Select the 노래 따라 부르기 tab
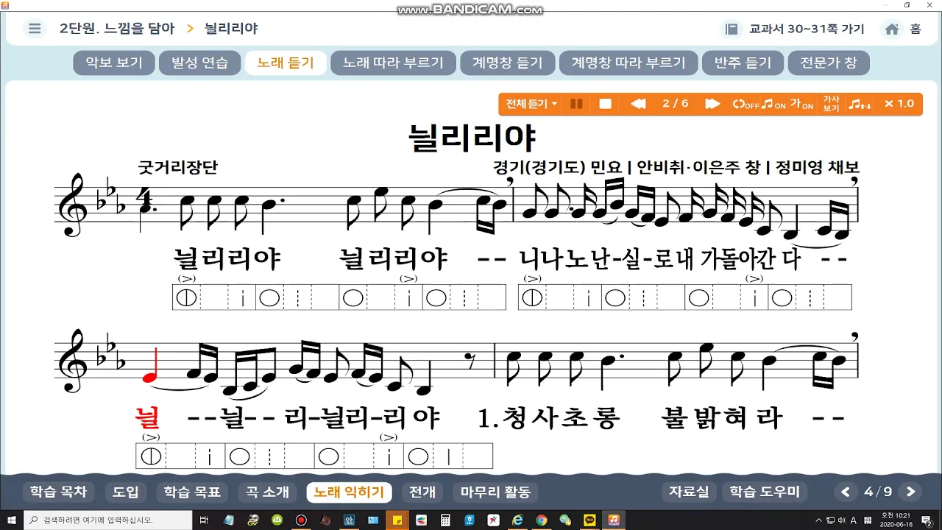This screenshot has height=530, width=942. point(394,63)
